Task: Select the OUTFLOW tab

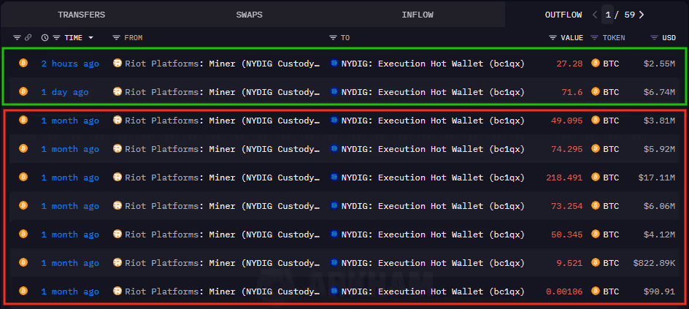Action: pyautogui.click(x=563, y=15)
